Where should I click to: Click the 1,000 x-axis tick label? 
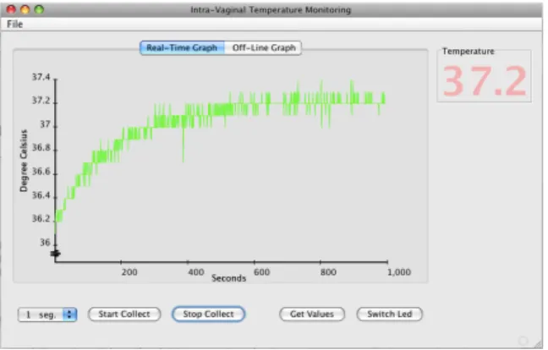[x=399, y=272]
